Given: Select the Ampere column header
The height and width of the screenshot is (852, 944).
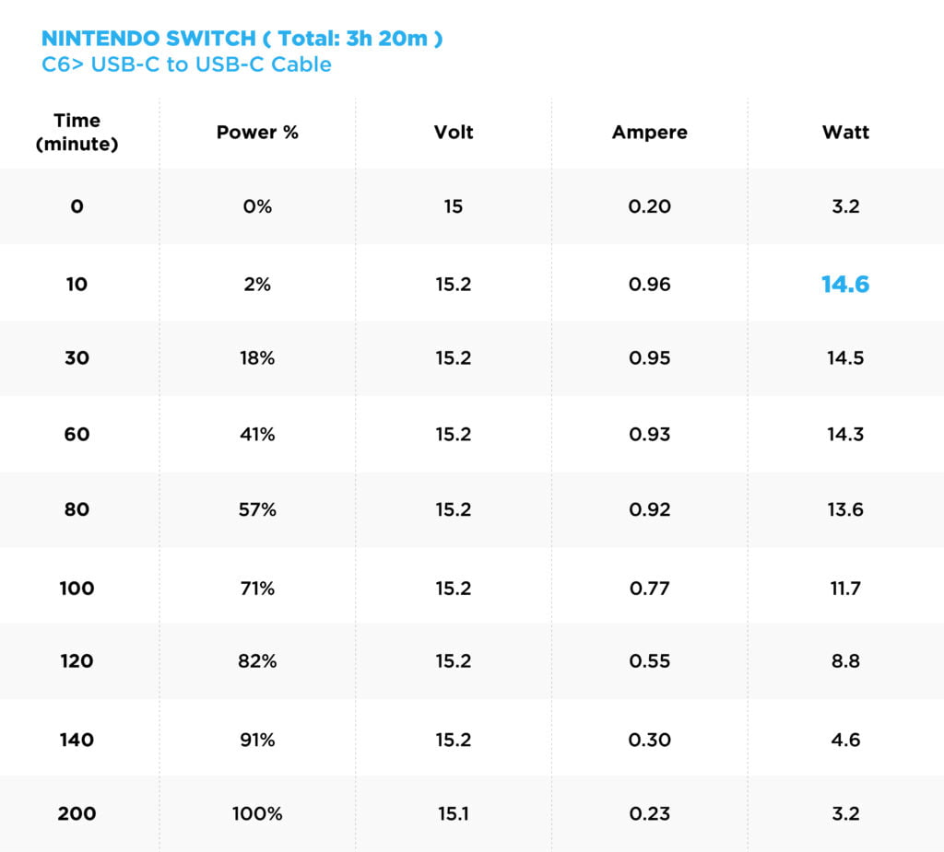Looking at the screenshot, I should (649, 133).
